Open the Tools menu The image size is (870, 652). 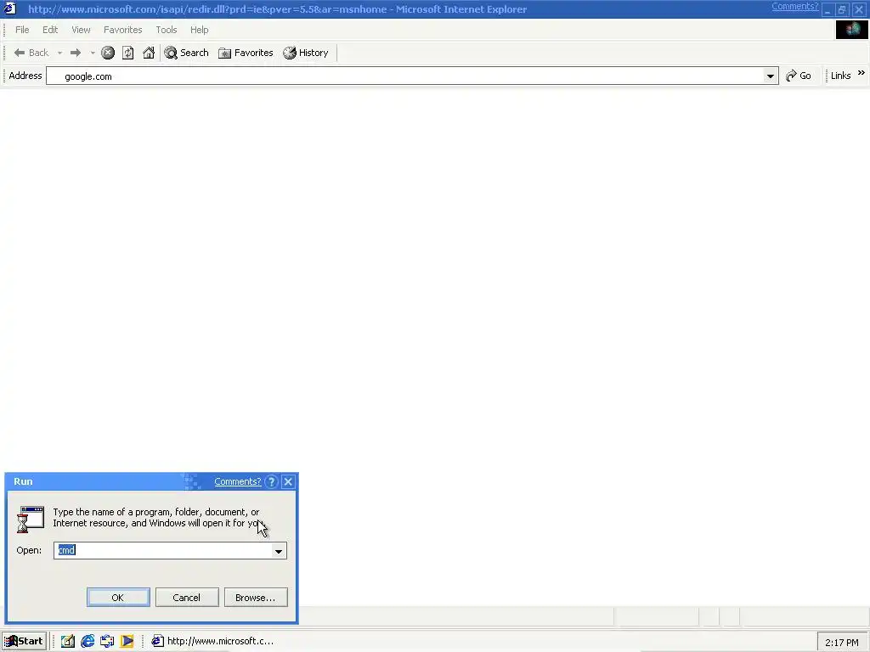[x=166, y=30]
